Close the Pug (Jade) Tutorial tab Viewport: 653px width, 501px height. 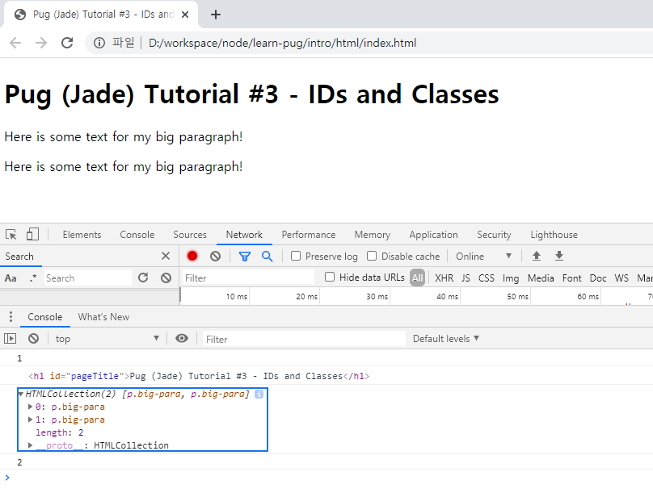click(x=185, y=15)
